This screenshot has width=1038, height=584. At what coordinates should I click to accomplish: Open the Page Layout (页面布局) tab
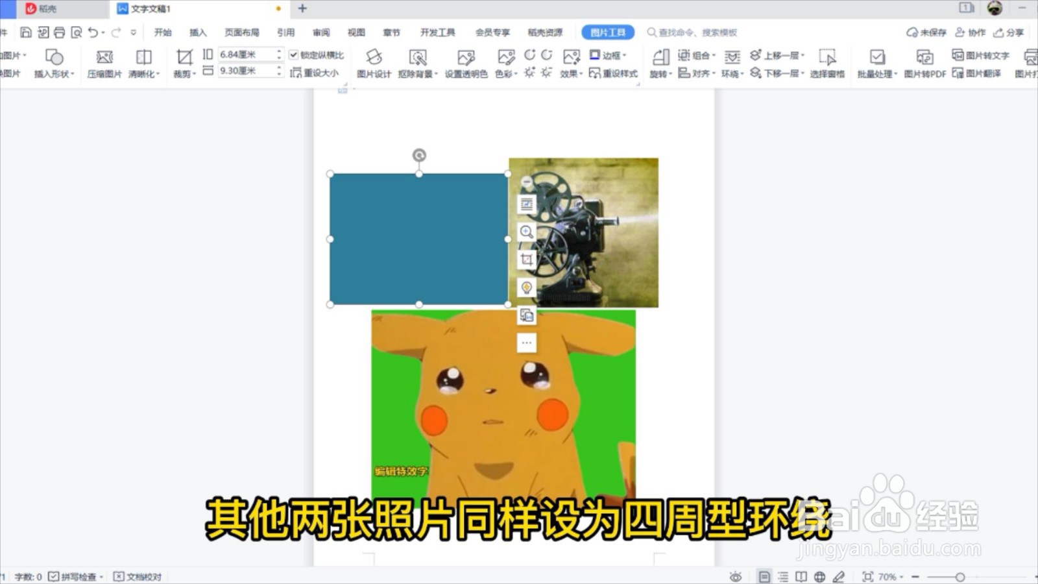tap(242, 32)
